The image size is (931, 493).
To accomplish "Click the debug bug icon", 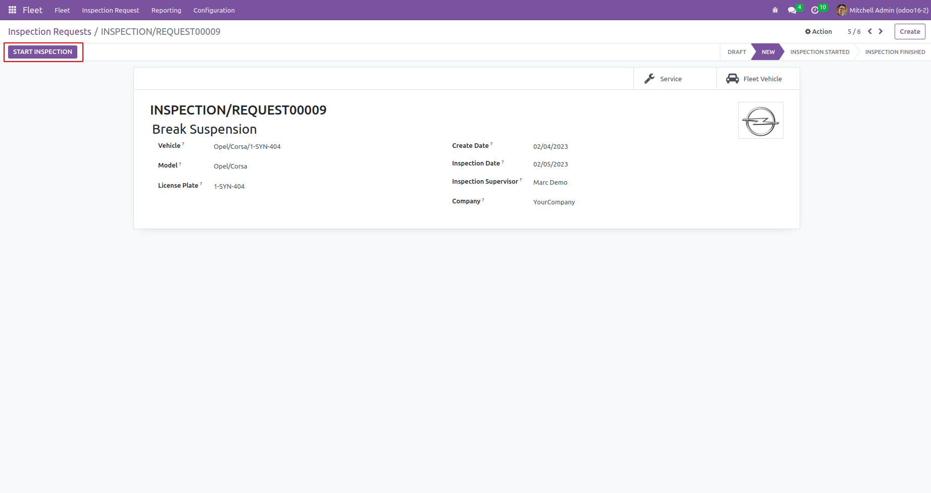I will tap(775, 10).
